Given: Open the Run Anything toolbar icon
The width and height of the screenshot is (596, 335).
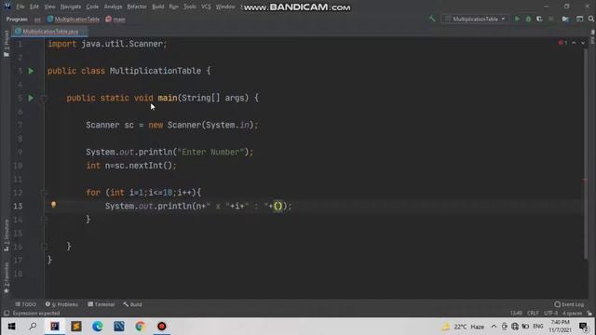Looking at the screenshot, I should [x=579, y=19].
